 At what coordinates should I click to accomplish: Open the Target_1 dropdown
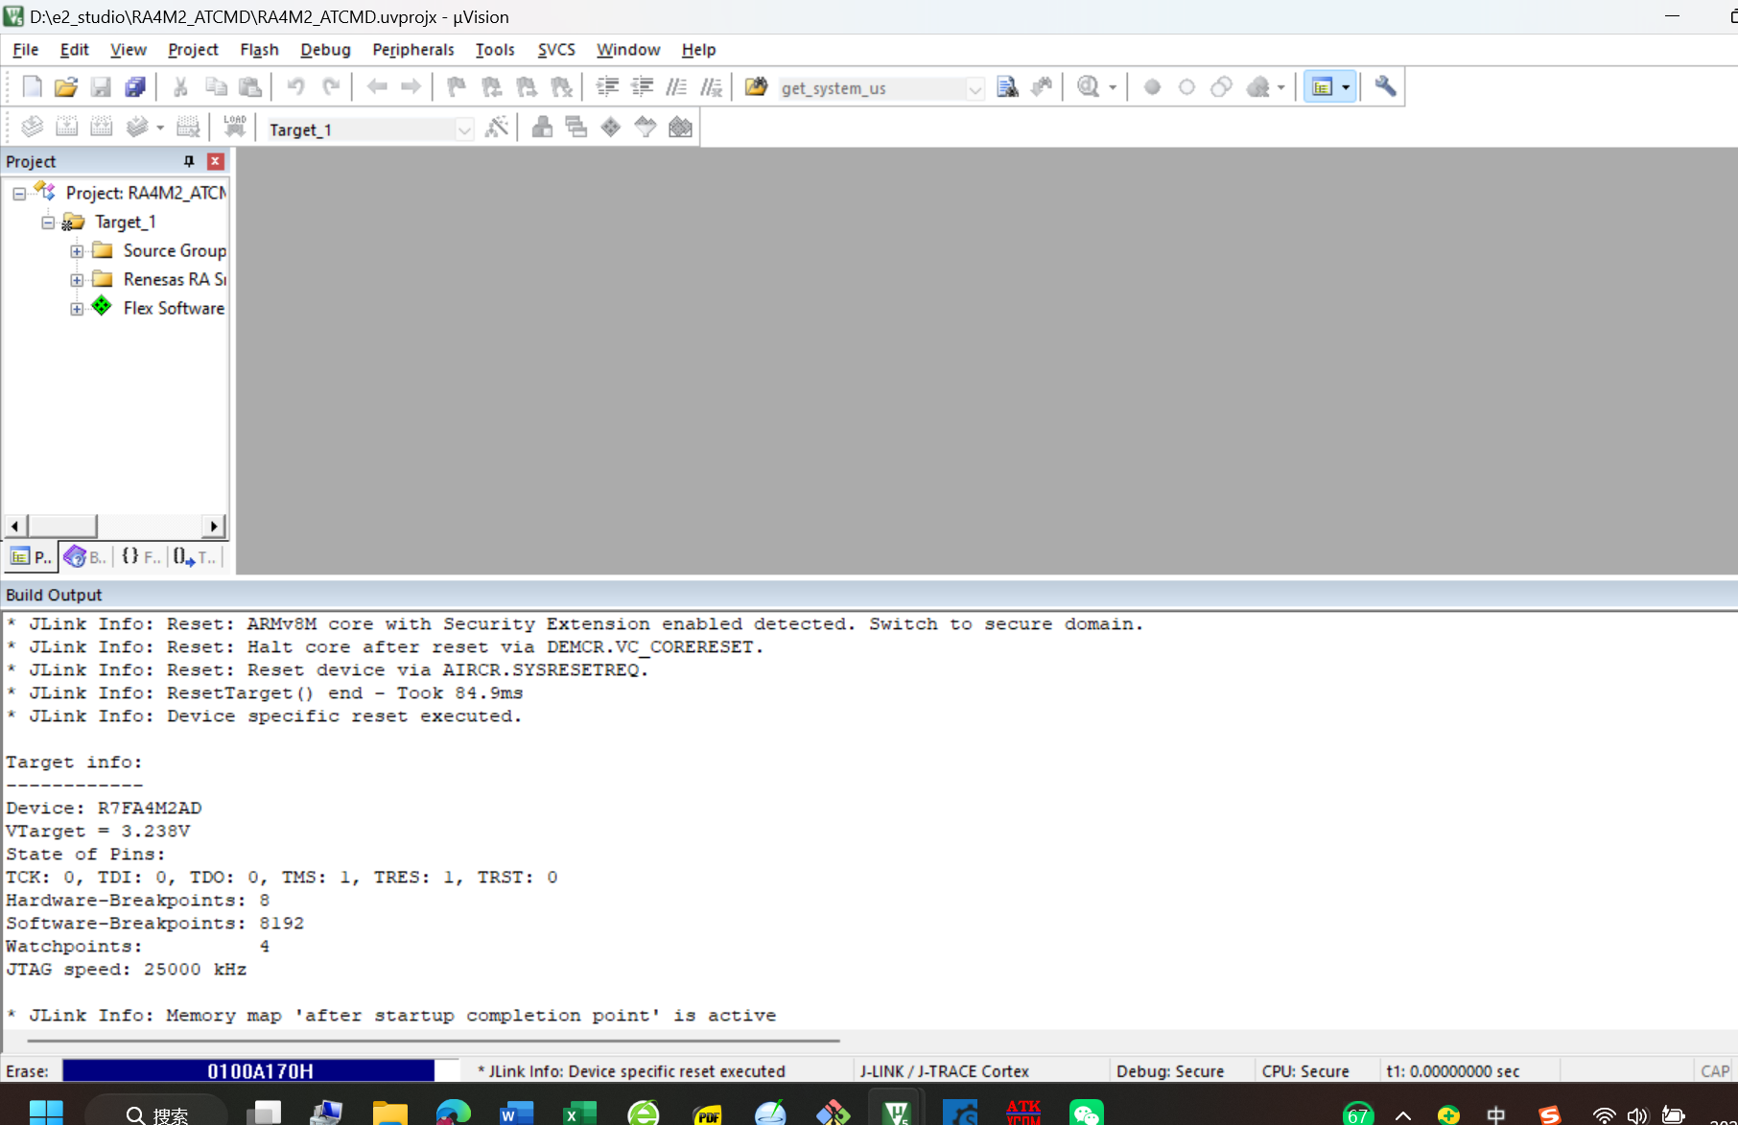click(x=464, y=129)
